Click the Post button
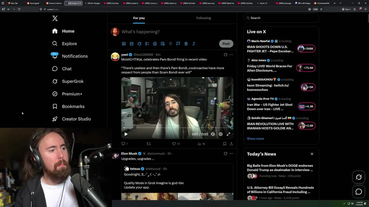The image size is (369, 207). click(x=226, y=44)
